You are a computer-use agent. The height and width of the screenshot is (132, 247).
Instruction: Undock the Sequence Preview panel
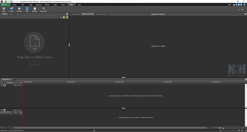(245, 14)
